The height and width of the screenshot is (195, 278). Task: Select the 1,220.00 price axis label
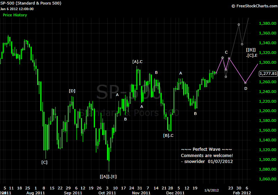[x=268, y=102]
